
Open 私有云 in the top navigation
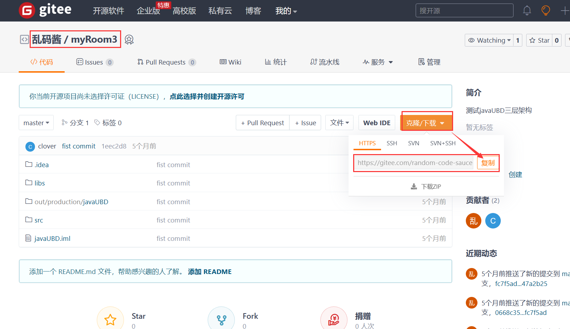tap(220, 11)
